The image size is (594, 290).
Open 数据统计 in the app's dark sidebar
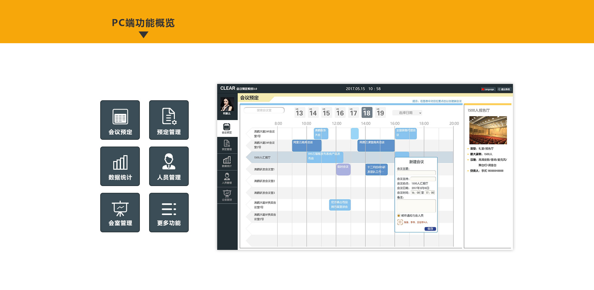pos(227,162)
